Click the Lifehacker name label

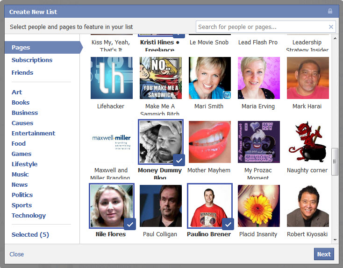pyautogui.click(x=111, y=106)
